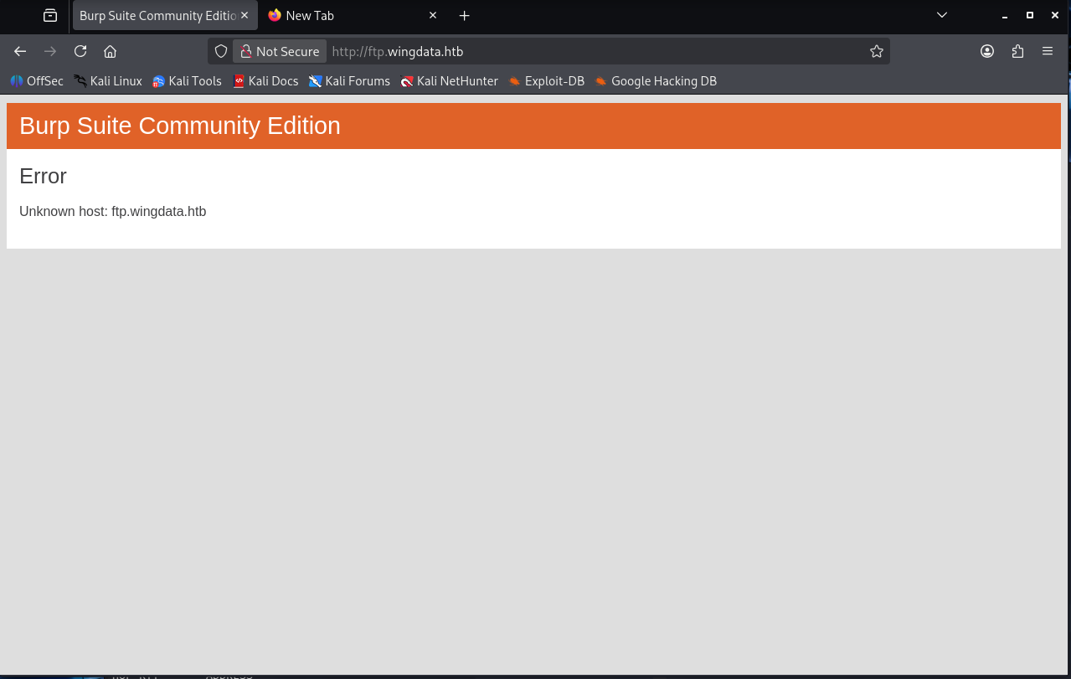The image size is (1071, 679).
Task: Open the extensions puzzle icon
Action: [1017, 51]
